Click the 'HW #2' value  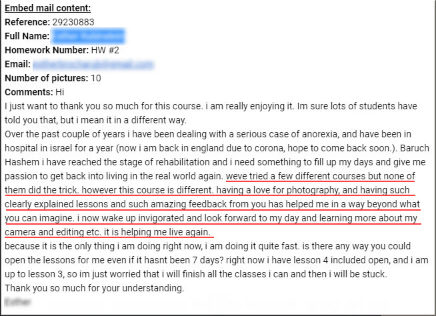105,50
